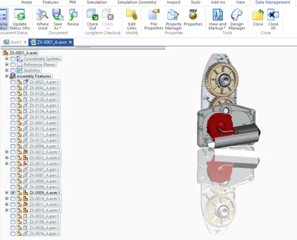The height and width of the screenshot is (240, 297).
Task: Expand the Reference Planes node
Action: (x=7, y=64)
